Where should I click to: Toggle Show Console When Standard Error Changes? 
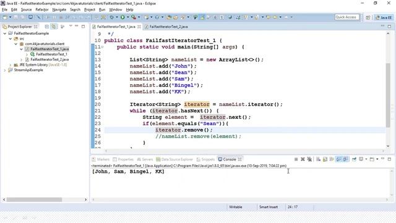tap(345, 159)
